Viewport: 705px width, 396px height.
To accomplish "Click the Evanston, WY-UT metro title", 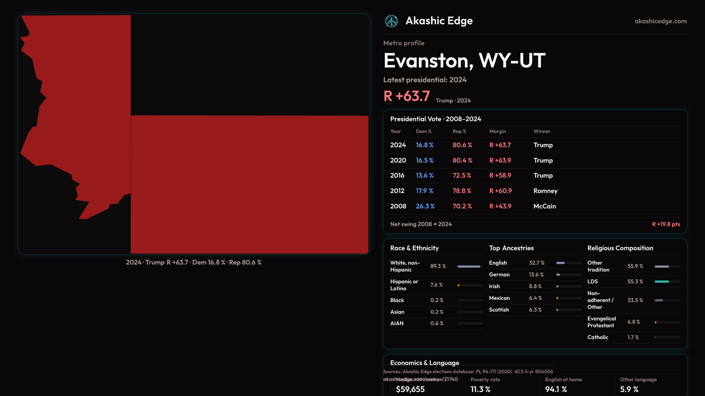I will click(x=464, y=60).
